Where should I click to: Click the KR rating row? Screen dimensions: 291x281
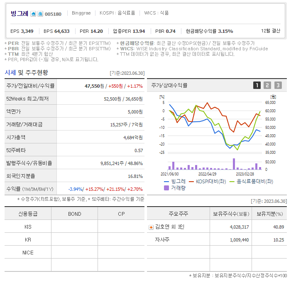click(74, 240)
